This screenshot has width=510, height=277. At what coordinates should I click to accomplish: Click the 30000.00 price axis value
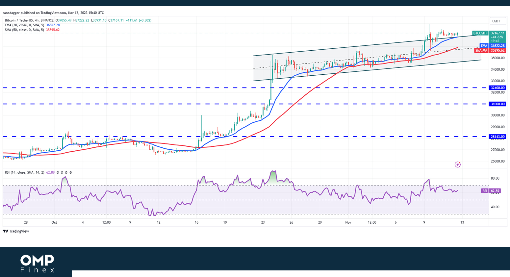[x=498, y=115]
